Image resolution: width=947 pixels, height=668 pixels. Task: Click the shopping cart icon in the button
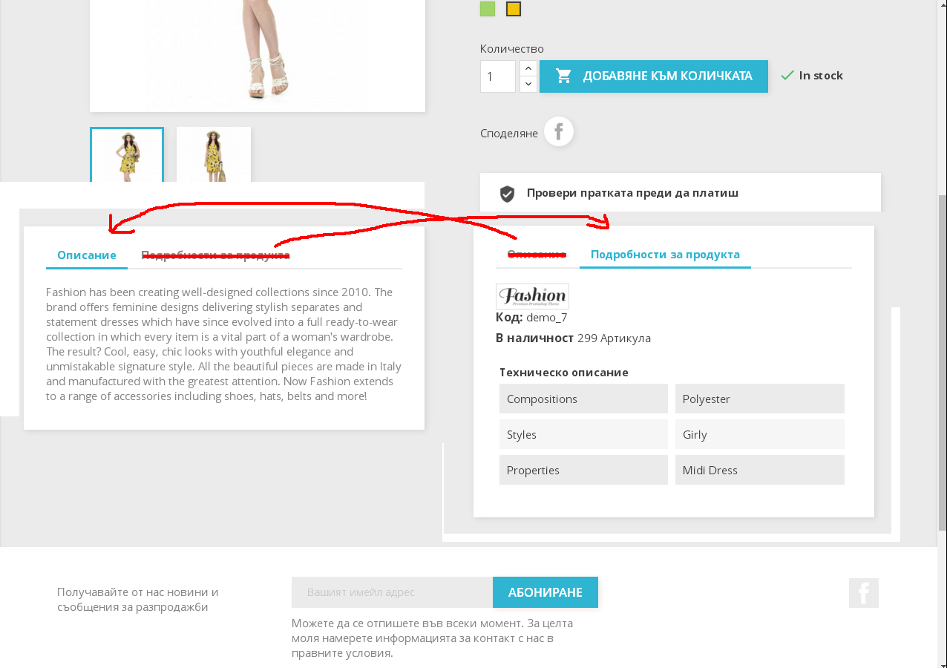tap(564, 76)
